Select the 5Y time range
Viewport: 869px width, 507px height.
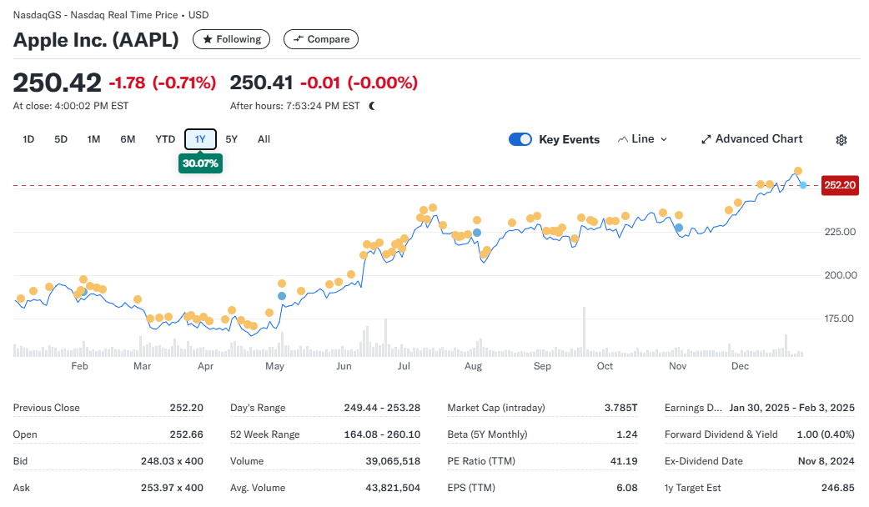coord(232,139)
